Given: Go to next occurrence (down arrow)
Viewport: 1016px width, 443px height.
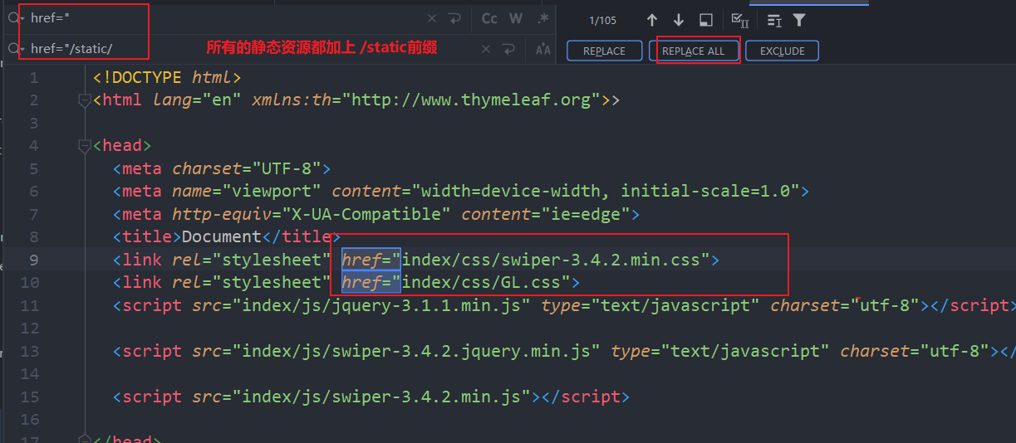Looking at the screenshot, I should pos(679,20).
